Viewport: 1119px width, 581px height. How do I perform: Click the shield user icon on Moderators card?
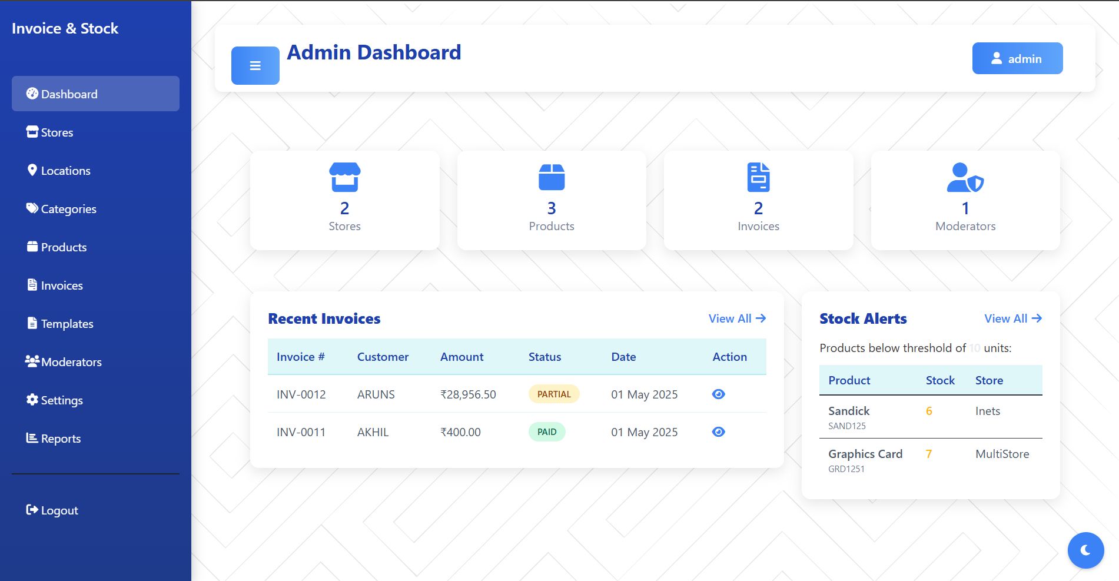[965, 177]
